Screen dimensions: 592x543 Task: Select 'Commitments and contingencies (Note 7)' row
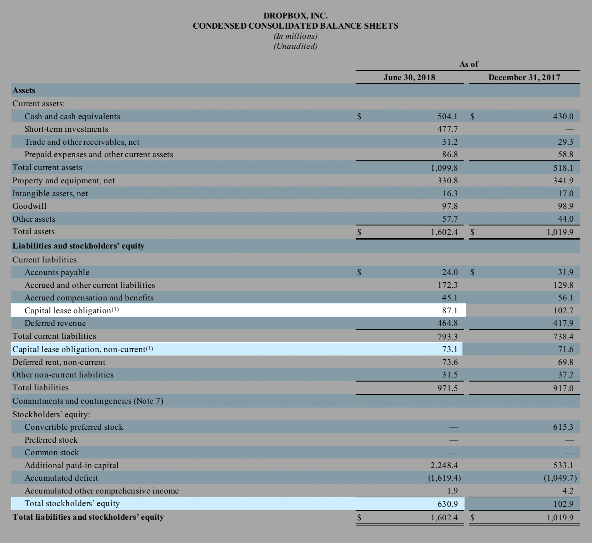point(88,401)
